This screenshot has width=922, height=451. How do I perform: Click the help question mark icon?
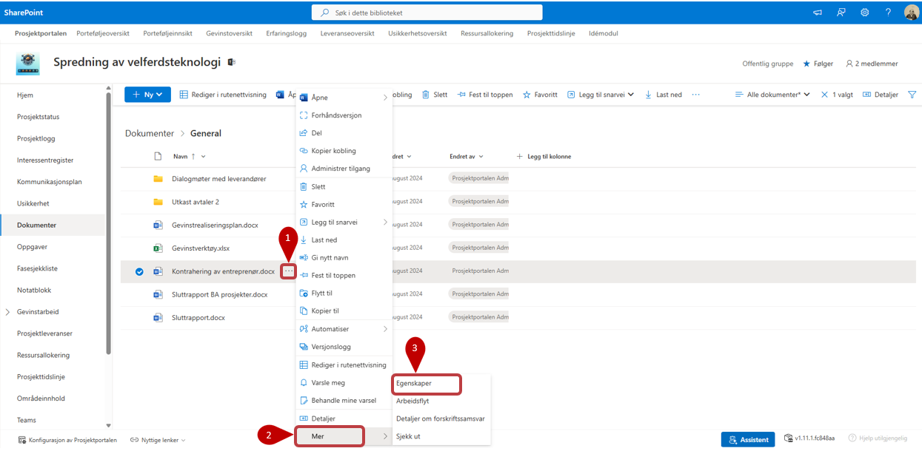pyautogui.click(x=888, y=13)
